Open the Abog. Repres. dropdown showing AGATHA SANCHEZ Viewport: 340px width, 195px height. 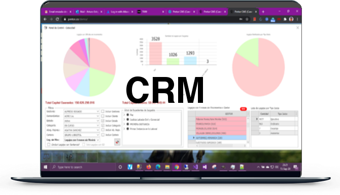click(81, 130)
